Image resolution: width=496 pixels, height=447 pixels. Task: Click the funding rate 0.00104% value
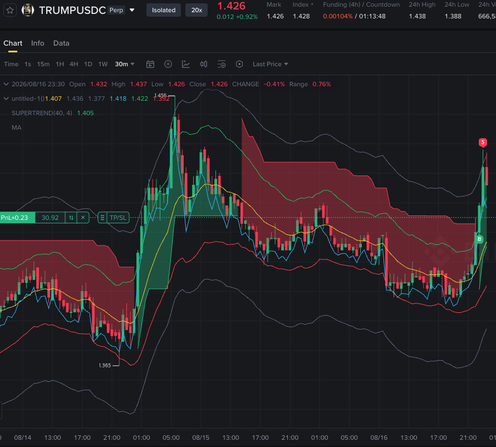[337, 16]
